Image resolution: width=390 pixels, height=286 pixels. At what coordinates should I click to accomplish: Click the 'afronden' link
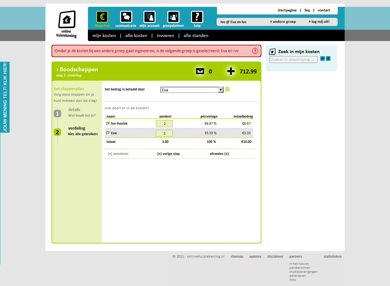219,154
